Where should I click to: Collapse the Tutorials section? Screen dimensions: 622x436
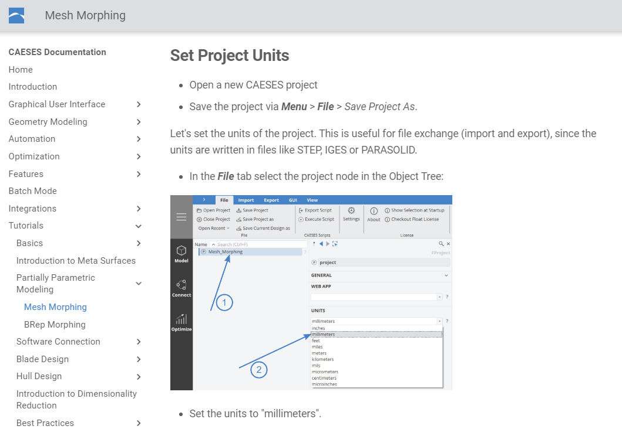pyautogui.click(x=139, y=226)
